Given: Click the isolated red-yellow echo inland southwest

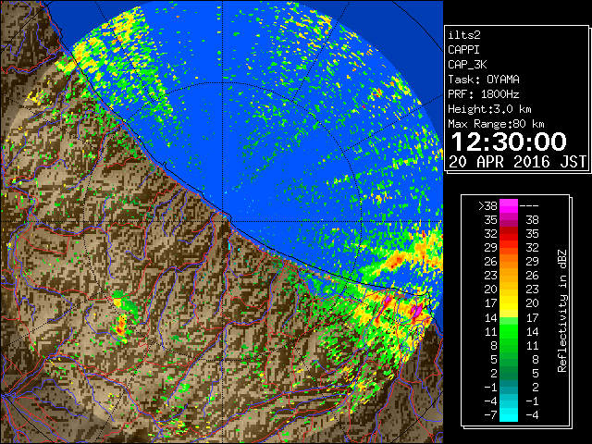Looking at the screenshot, I should pyautogui.click(x=121, y=327).
